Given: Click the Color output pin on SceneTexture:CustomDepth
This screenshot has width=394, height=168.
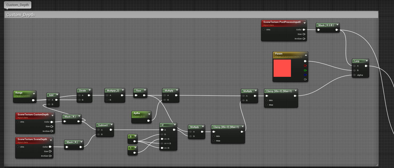Looking at the screenshot, I should (x=52, y=122).
